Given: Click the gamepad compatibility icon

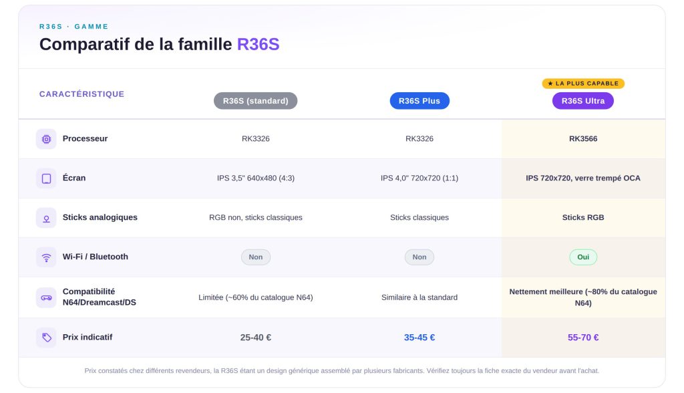Looking at the screenshot, I should tap(46, 297).
